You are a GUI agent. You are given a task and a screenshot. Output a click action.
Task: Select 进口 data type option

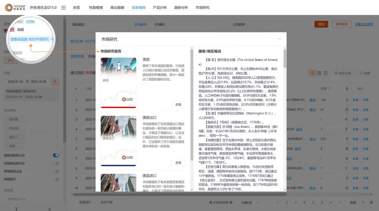11,60
